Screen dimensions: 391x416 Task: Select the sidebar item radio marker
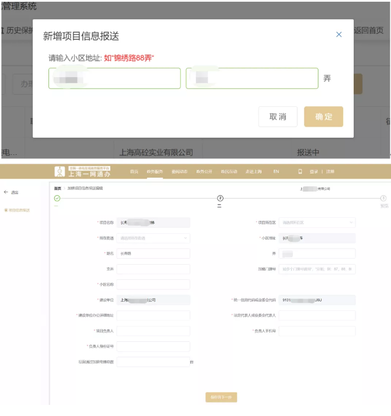5,210
